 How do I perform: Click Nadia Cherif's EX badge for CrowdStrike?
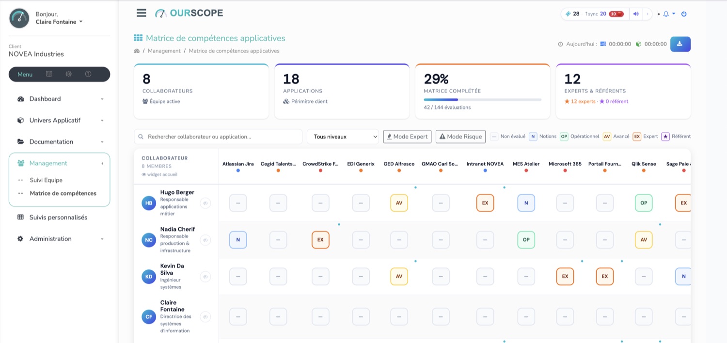coord(320,240)
